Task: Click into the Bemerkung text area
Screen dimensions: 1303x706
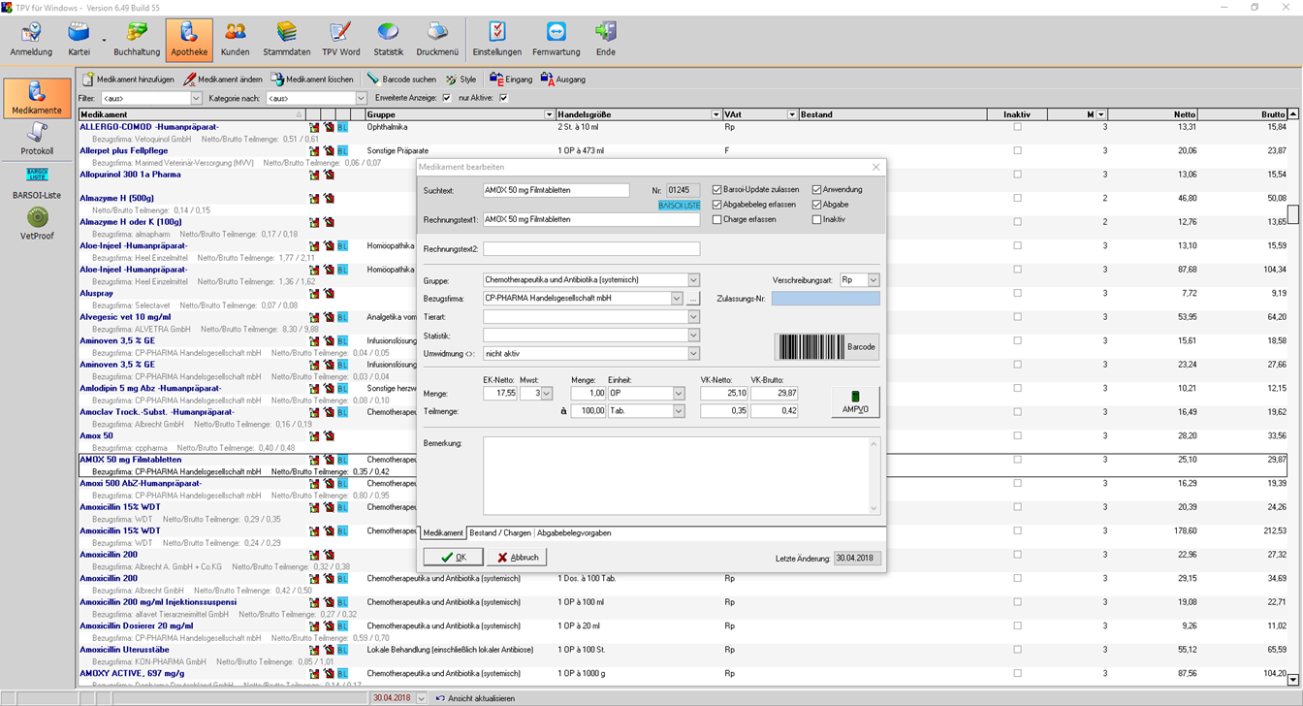Action: pos(676,475)
